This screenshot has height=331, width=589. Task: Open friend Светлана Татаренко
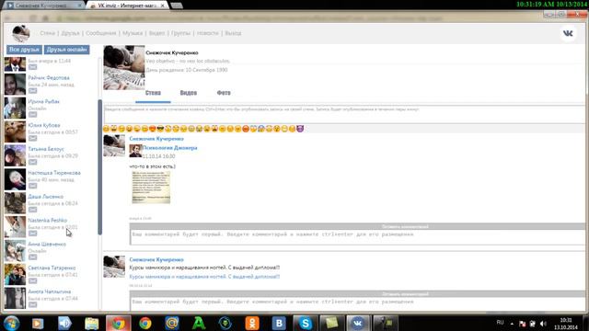pos(52,268)
